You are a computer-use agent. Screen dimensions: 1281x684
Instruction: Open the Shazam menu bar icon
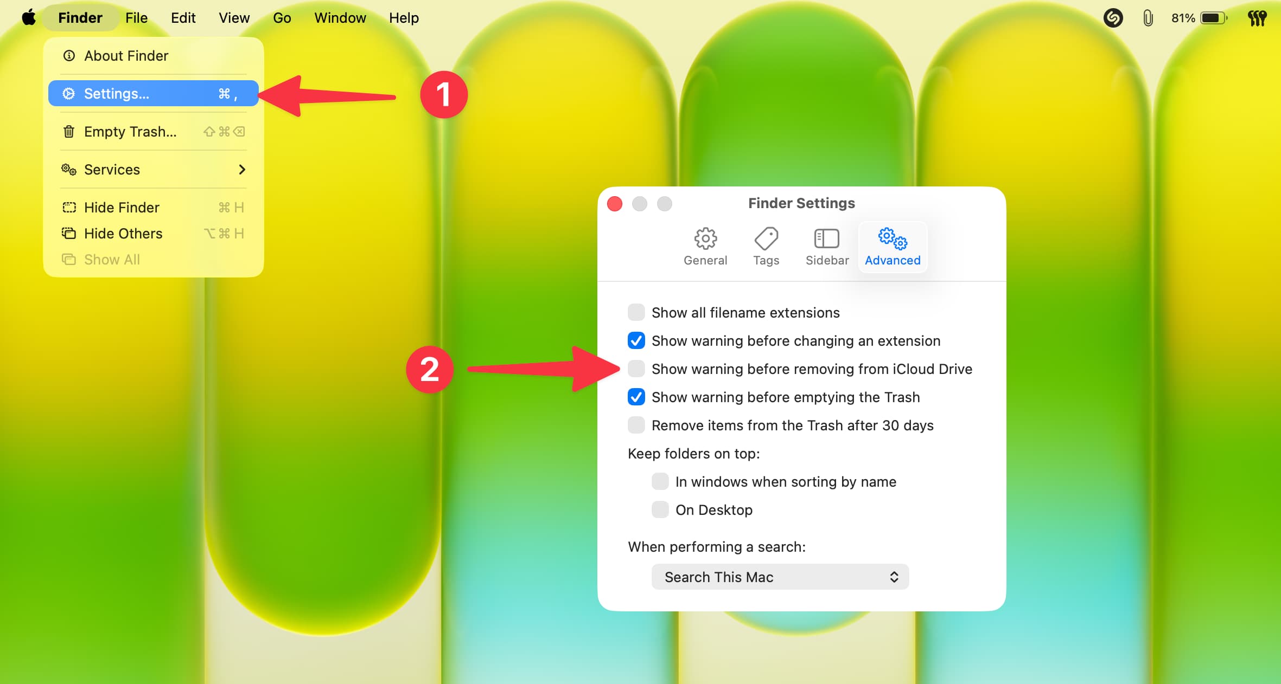[x=1112, y=18]
